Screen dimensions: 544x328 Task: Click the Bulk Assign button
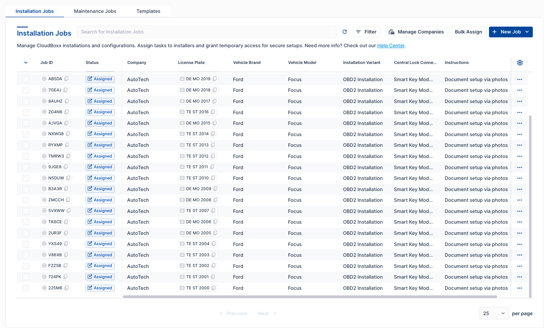point(468,32)
